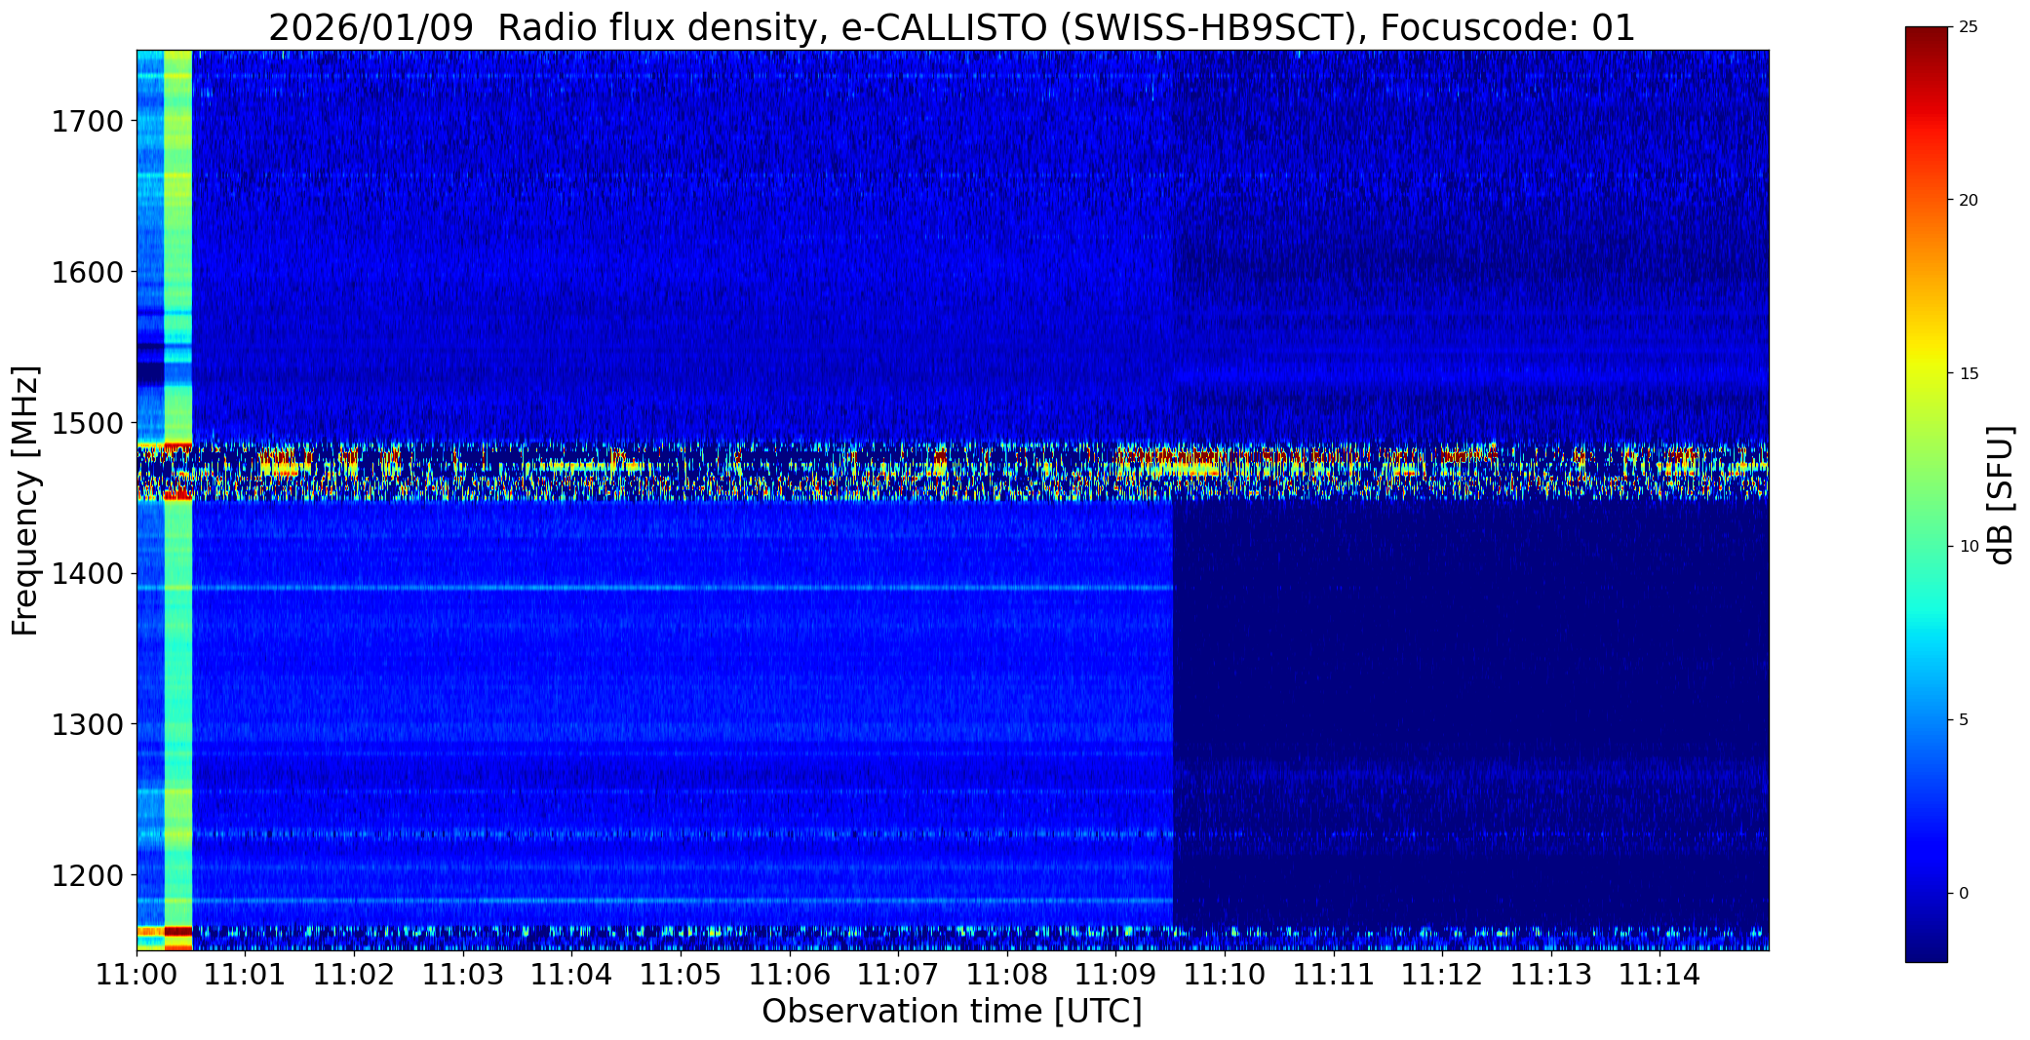Click the colorbar tick label 25
The width and height of the screenshot is (2030, 1040).
(1969, 27)
